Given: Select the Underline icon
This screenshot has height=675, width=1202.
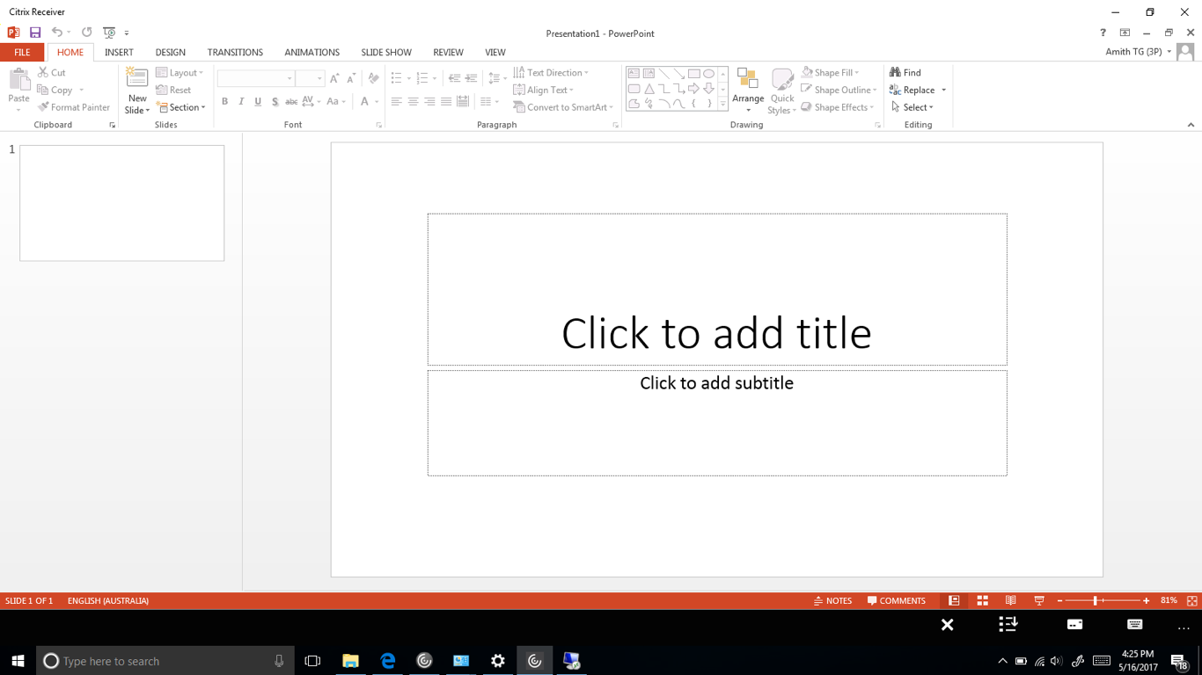Looking at the screenshot, I should pos(257,101).
